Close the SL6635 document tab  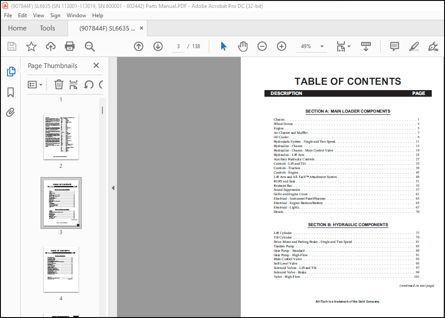pyautogui.click(x=141, y=28)
